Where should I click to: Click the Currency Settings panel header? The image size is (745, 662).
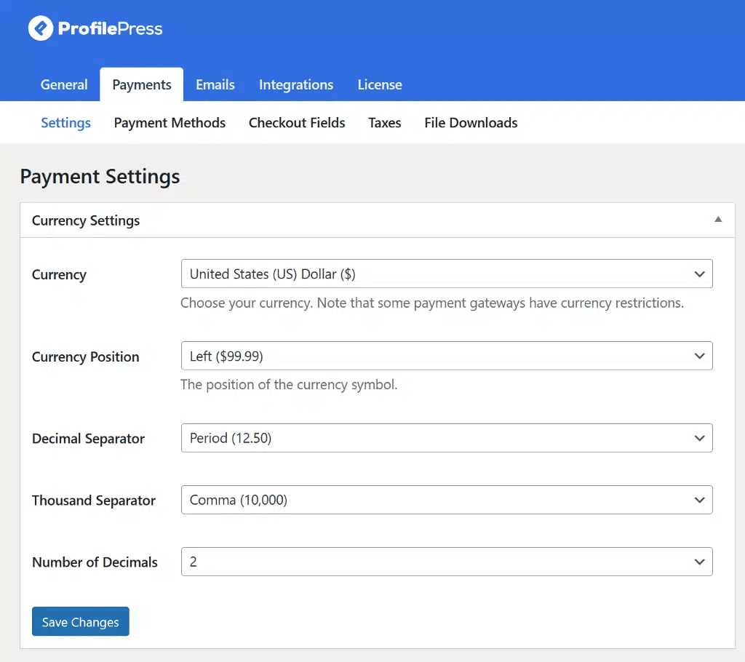(x=86, y=220)
